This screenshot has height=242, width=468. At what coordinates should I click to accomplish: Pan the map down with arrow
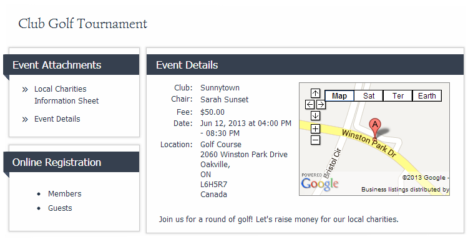tap(315, 115)
